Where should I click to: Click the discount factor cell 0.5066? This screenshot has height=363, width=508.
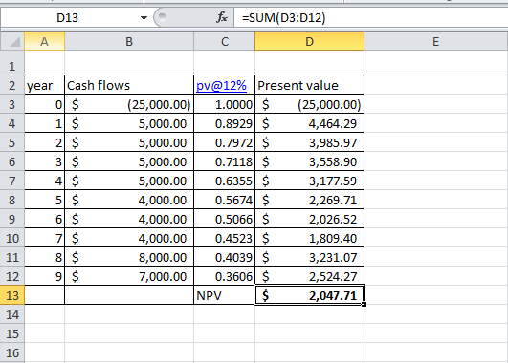[224, 219]
